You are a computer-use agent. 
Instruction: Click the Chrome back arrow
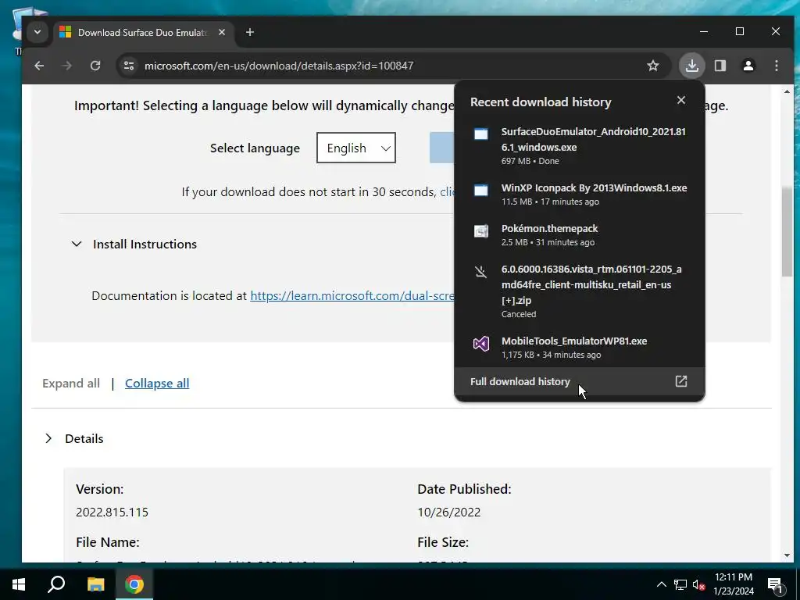39,66
